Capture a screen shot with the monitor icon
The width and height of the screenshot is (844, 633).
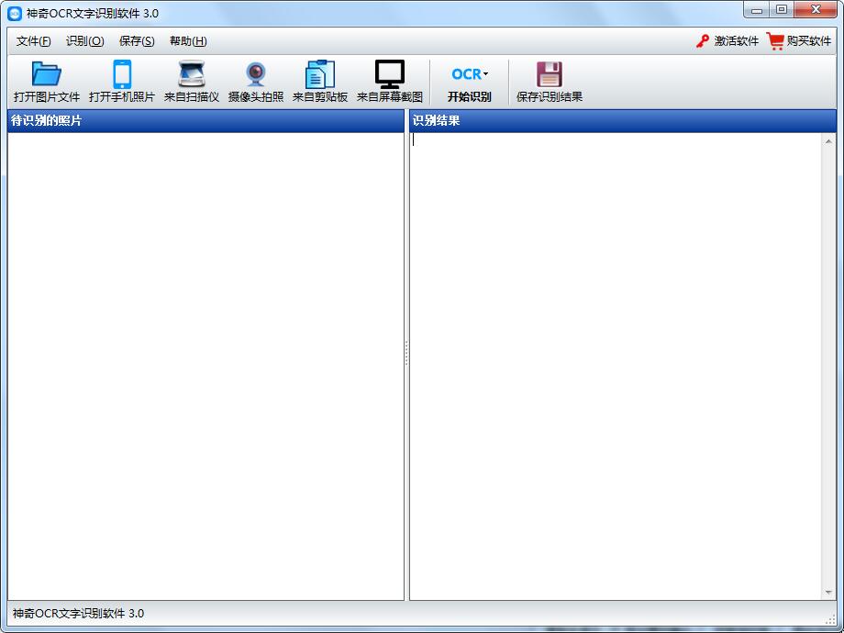[390, 74]
